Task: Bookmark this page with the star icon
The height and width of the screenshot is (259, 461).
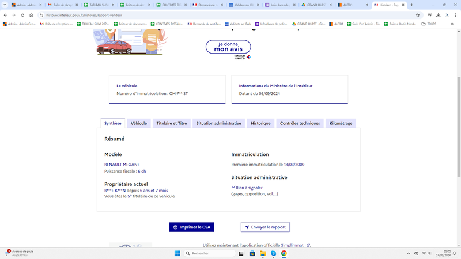Action: [417, 15]
